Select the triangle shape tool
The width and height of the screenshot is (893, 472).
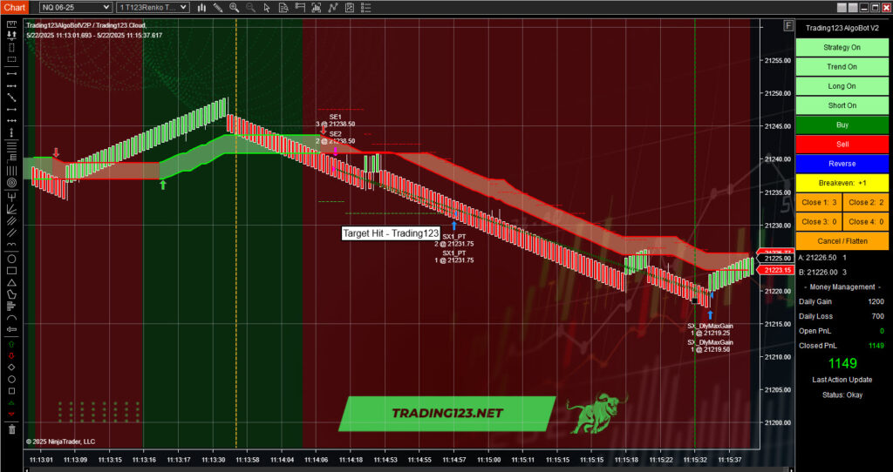[x=11, y=283]
